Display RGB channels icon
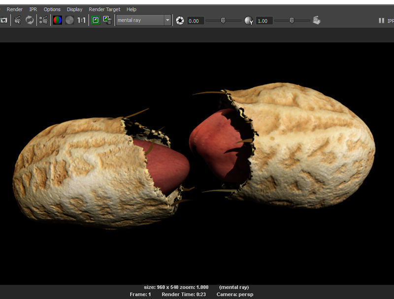The height and width of the screenshot is (299, 394). [58, 20]
